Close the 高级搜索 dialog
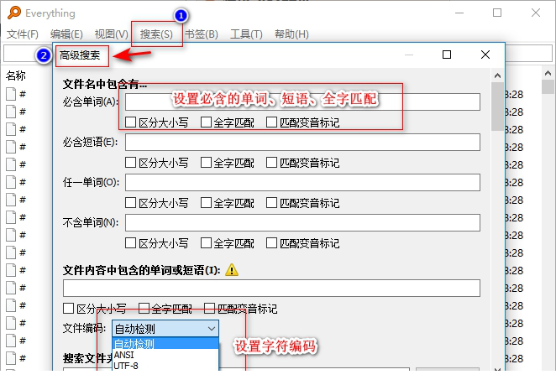The image size is (556, 385). 485,55
